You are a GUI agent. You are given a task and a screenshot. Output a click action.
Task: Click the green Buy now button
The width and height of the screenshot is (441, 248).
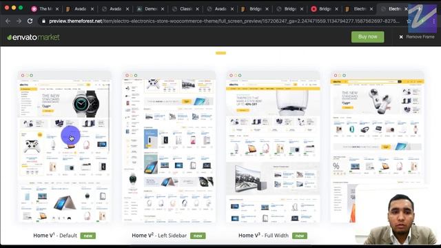[367, 37]
